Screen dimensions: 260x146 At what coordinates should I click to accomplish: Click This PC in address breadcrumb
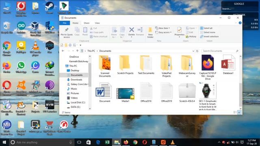click(91, 51)
